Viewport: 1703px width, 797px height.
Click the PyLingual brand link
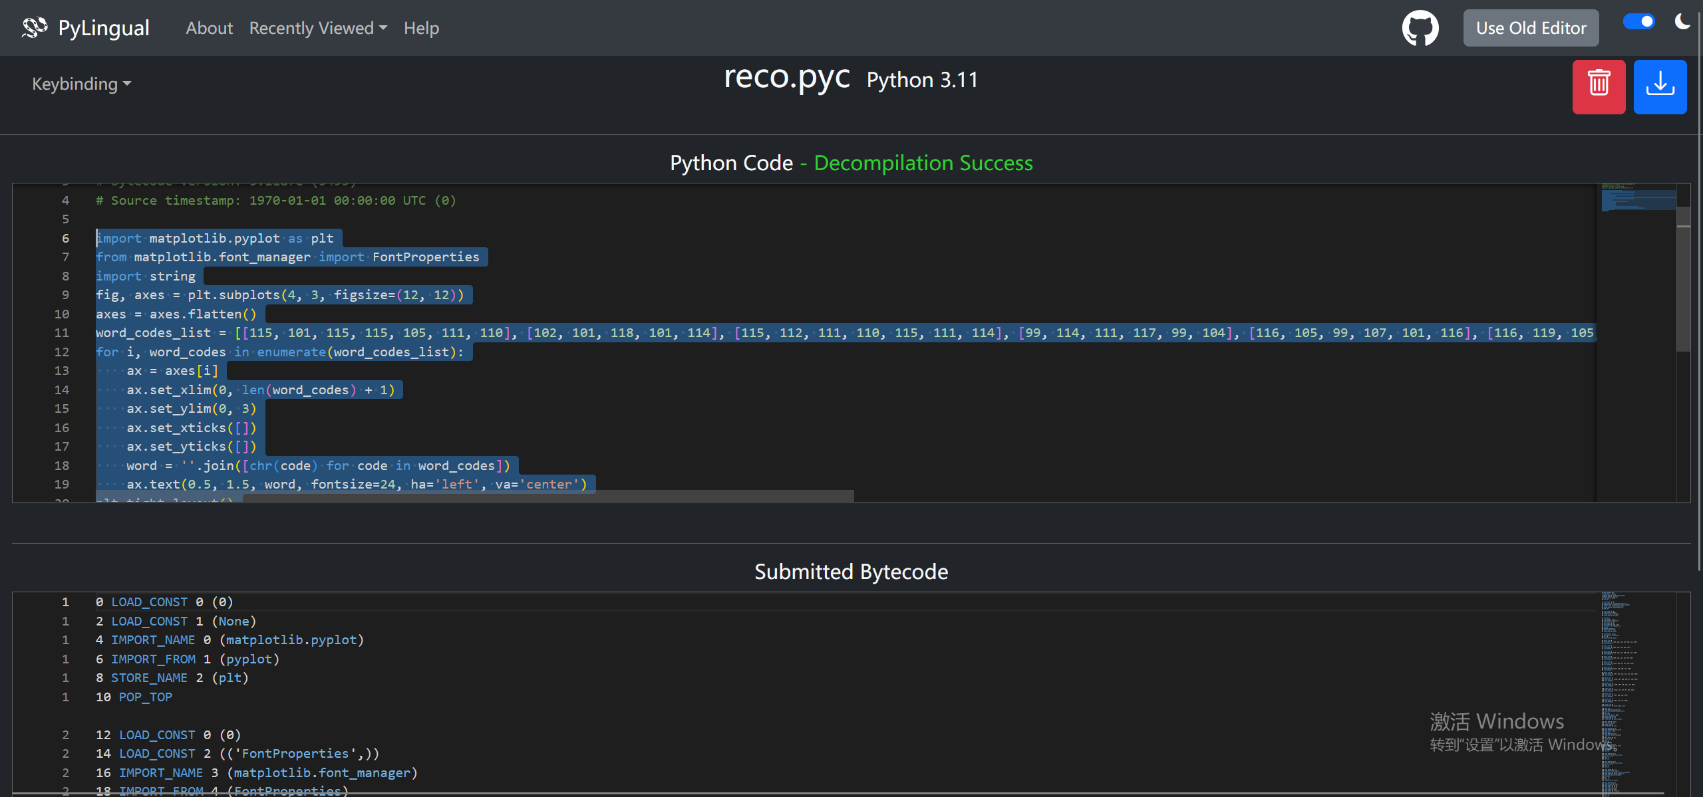coord(104,28)
